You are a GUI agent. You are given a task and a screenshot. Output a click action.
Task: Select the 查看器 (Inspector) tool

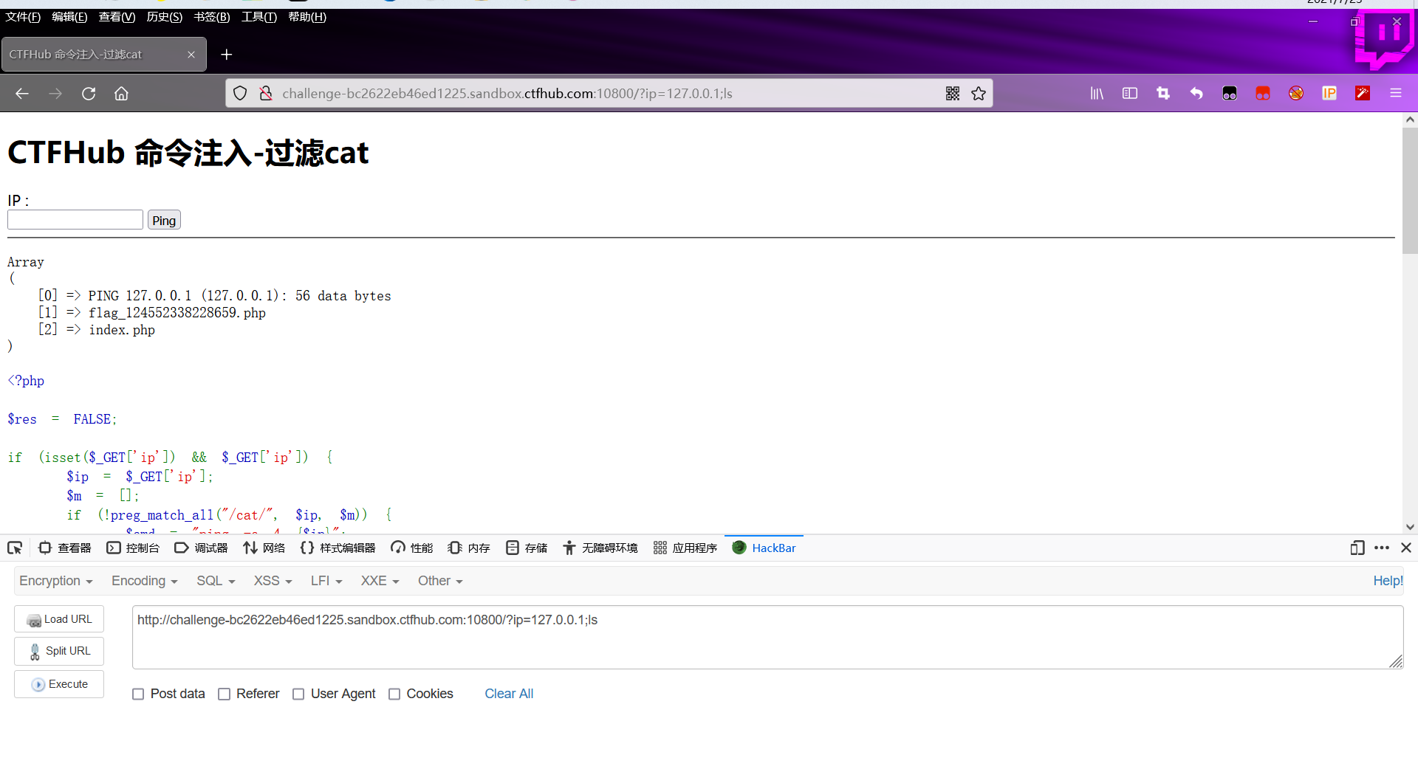point(65,548)
